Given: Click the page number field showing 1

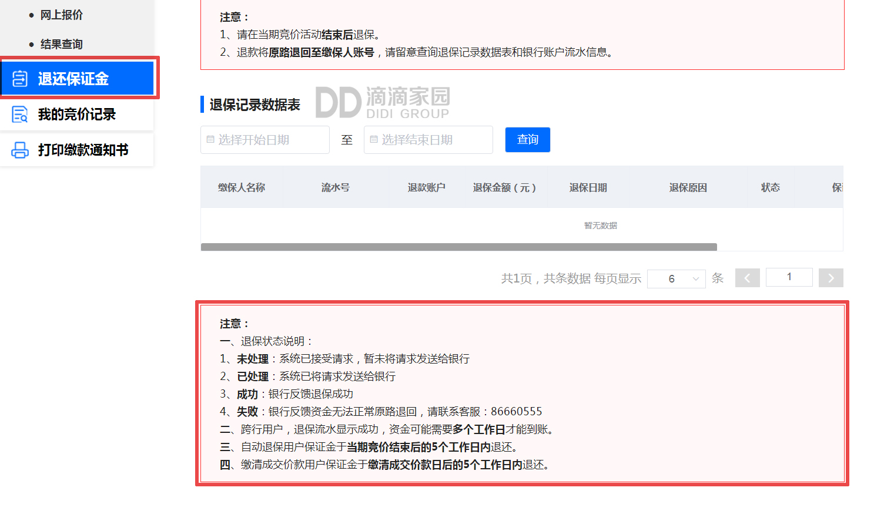Looking at the screenshot, I should click(789, 277).
